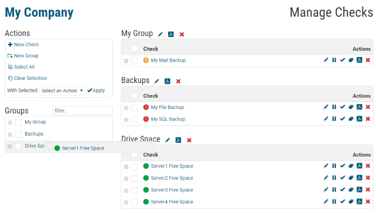The height and width of the screenshot is (213, 376).
Task: Select My Group in Groups list
Action: coord(35,122)
